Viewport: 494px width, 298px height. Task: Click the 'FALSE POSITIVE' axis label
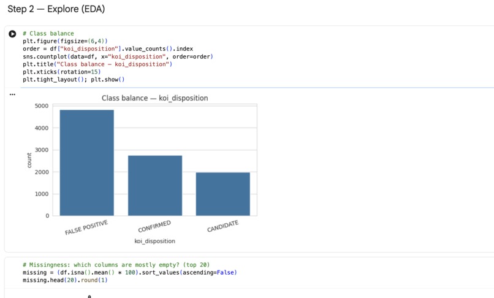(x=86, y=227)
